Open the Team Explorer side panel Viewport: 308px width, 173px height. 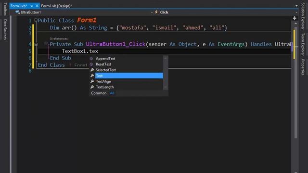click(303, 44)
